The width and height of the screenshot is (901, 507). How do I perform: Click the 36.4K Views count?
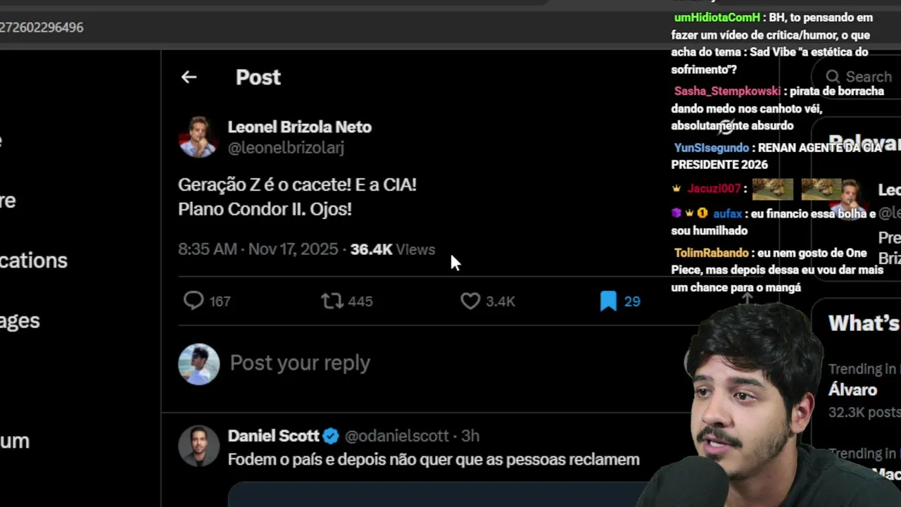pos(393,249)
